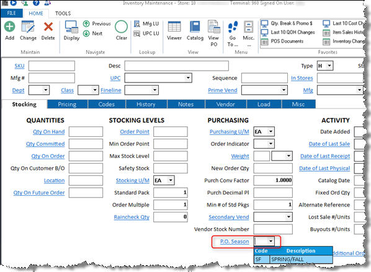The image size is (371, 272).
Task: Open the FILE menu
Action: [12, 13]
